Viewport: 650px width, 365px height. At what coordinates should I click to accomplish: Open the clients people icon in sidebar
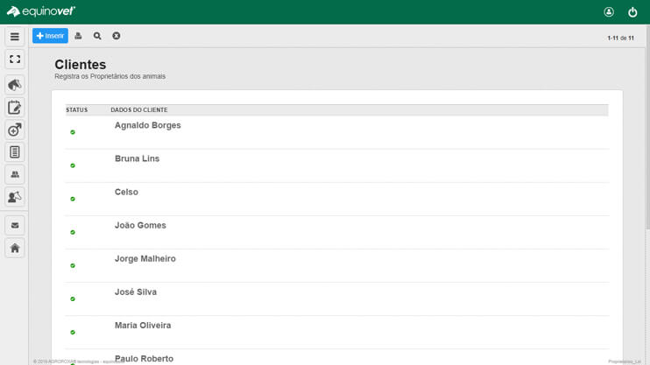coord(15,174)
